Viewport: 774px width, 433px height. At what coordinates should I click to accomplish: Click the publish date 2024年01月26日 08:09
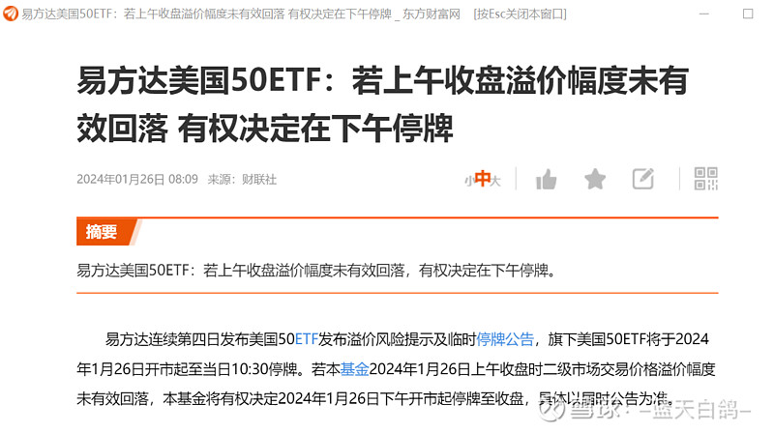(x=137, y=180)
